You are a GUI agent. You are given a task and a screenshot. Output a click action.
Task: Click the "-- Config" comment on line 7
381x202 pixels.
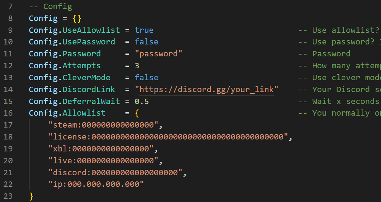pos(51,7)
